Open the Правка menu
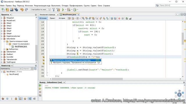The width and height of the screenshot is (186, 104). click(8, 5)
